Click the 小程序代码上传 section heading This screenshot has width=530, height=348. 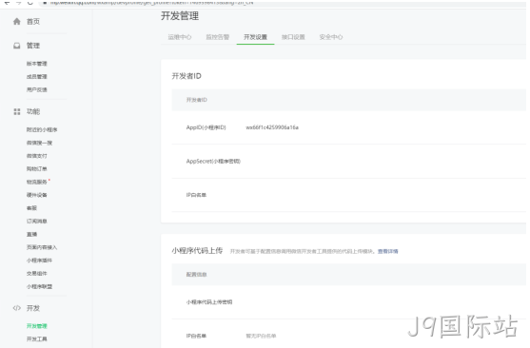pos(197,251)
